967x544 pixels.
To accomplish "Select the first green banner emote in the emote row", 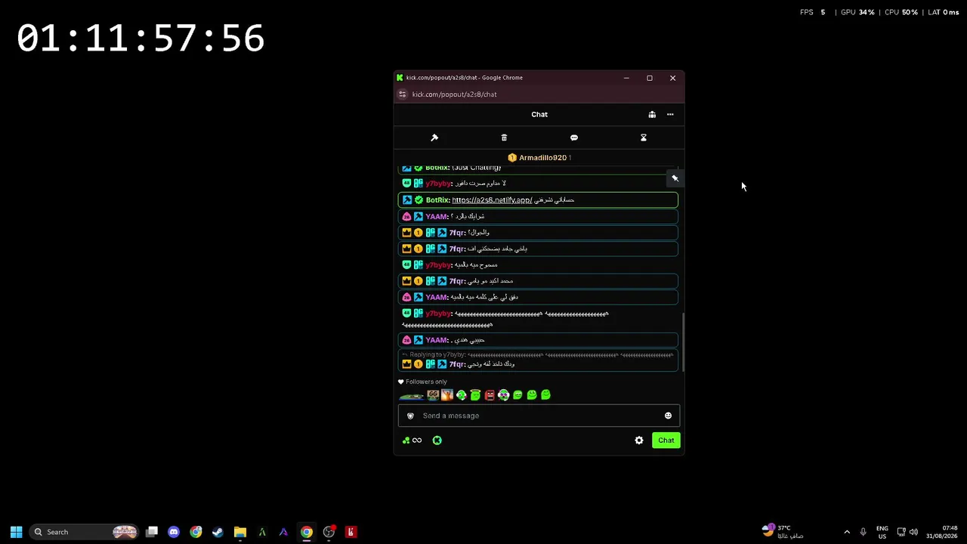I will tap(412, 395).
